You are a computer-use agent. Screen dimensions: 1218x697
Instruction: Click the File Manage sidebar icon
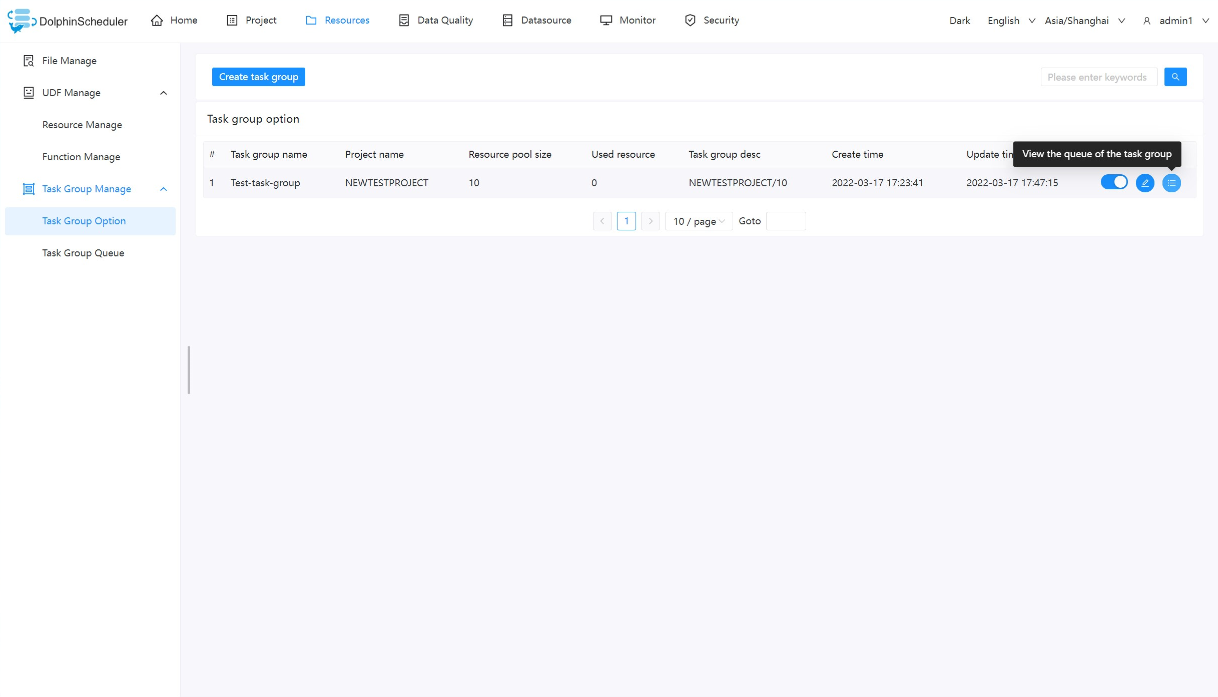[x=28, y=60]
